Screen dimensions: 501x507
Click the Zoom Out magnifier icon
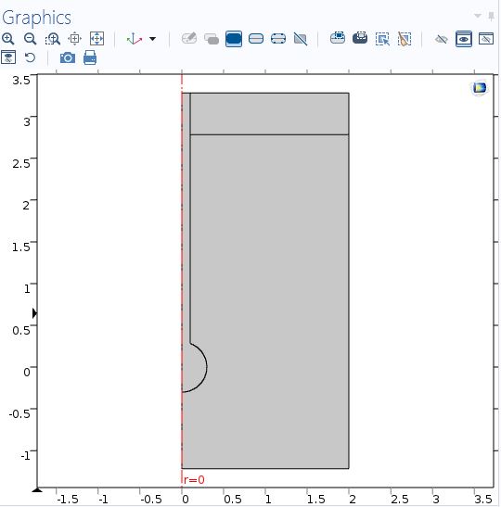pos(30,39)
